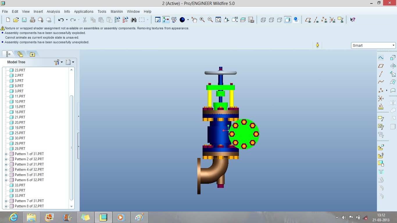Select the Coordinate System tool in right toolbar

381,98
